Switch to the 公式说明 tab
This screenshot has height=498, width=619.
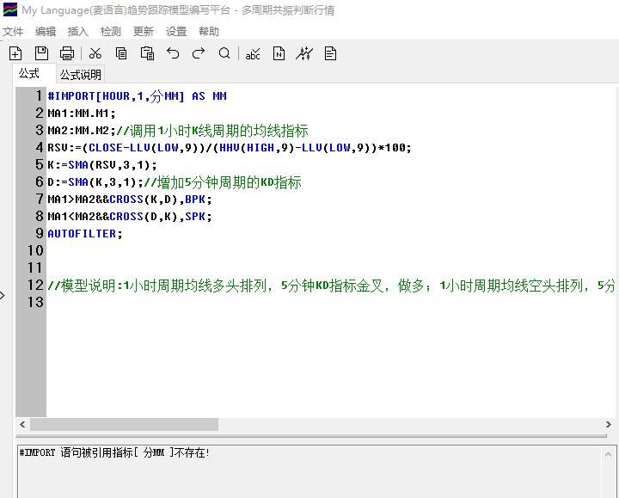[x=80, y=75]
